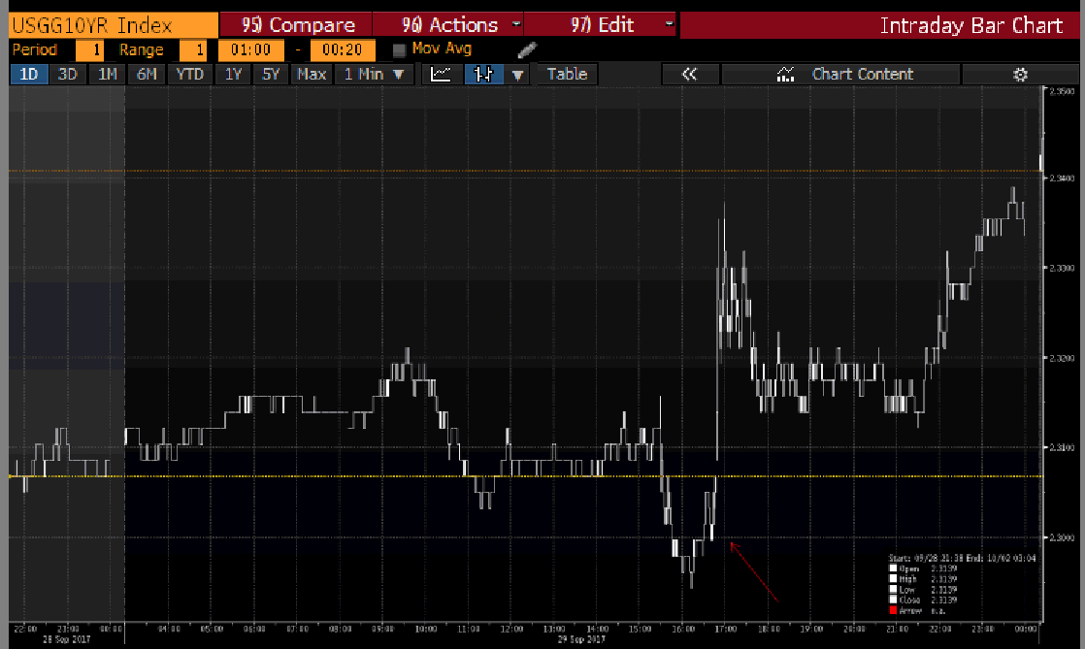Click the Table button
This screenshot has height=649, width=1085.
tap(567, 74)
